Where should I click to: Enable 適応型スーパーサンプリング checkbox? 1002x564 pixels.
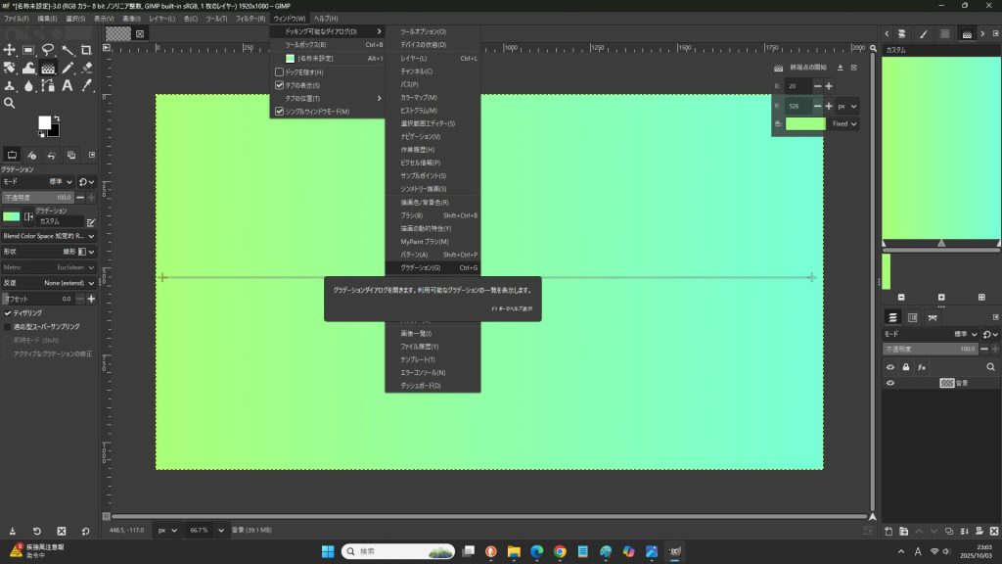[9, 327]
